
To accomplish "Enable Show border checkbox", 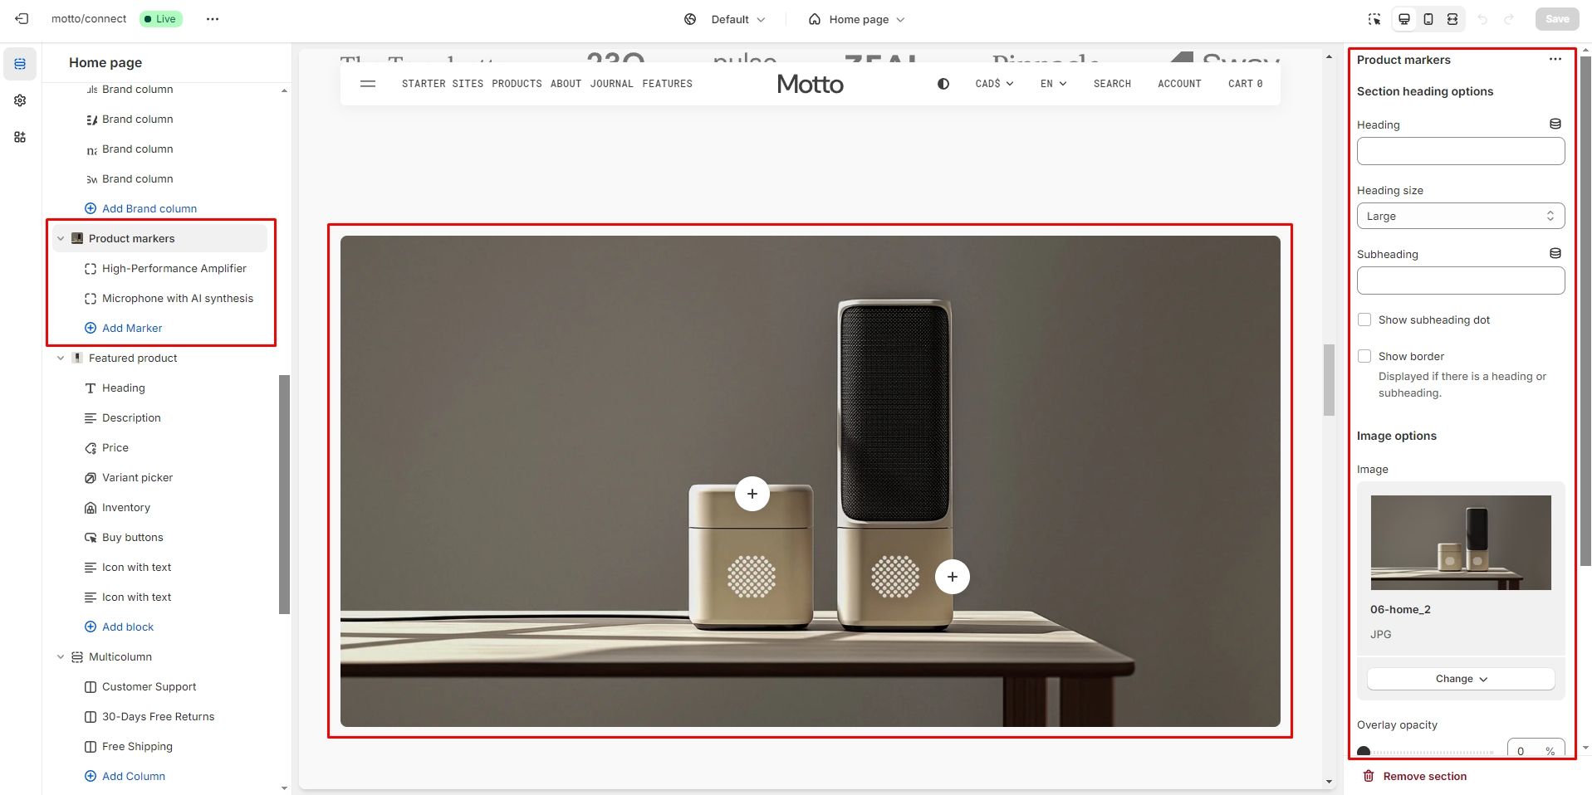I will click(1364, 357).
